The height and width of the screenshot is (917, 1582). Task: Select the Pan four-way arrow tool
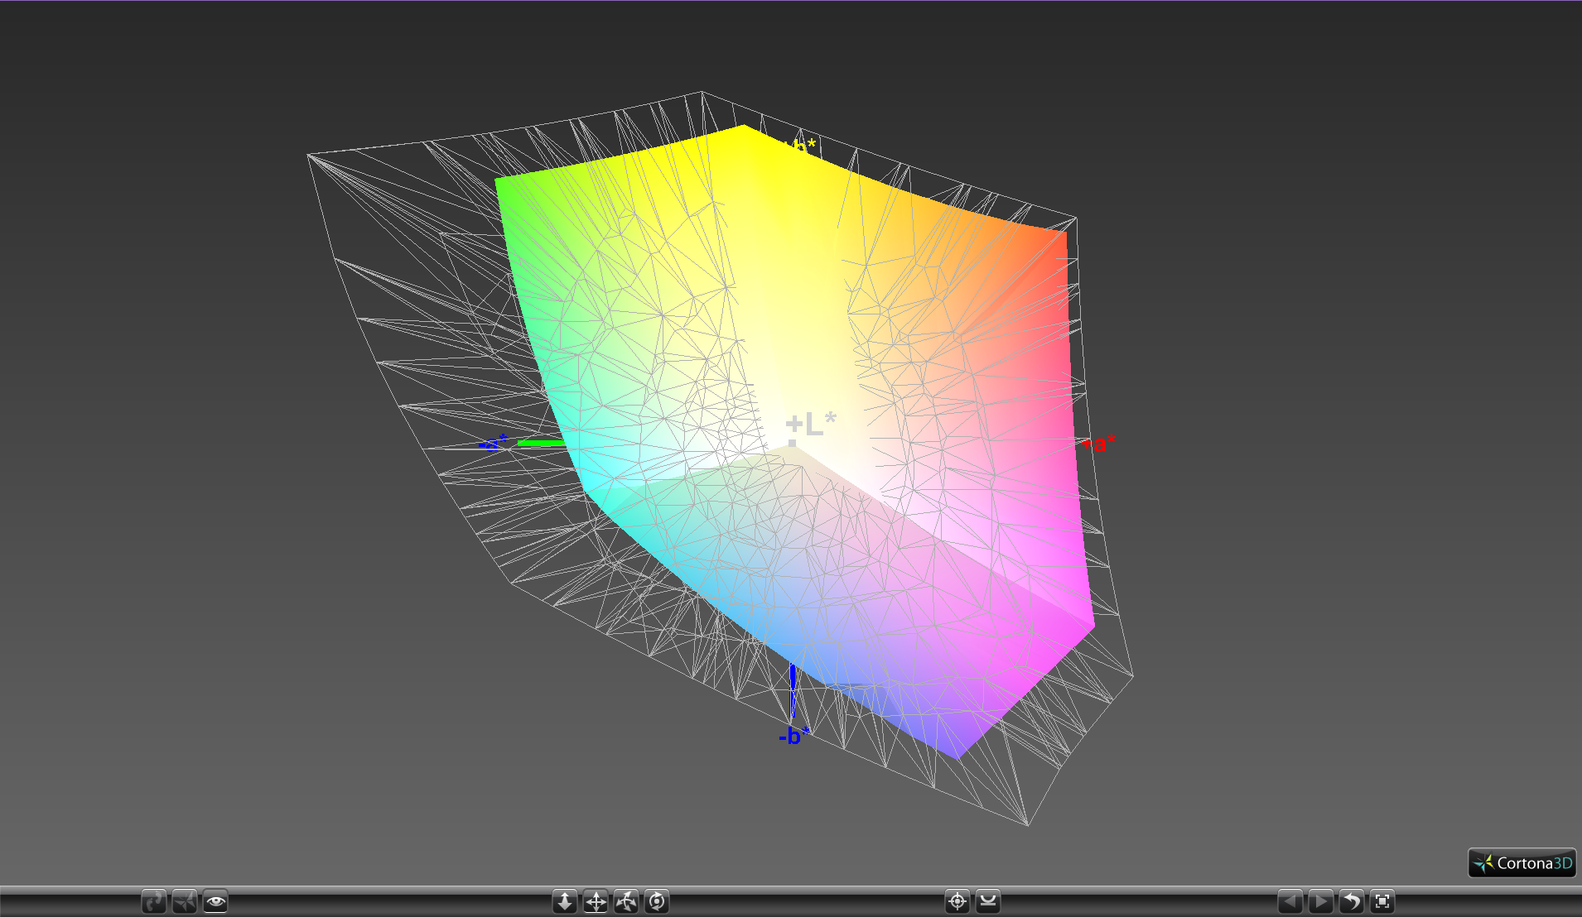click(596, 901)
